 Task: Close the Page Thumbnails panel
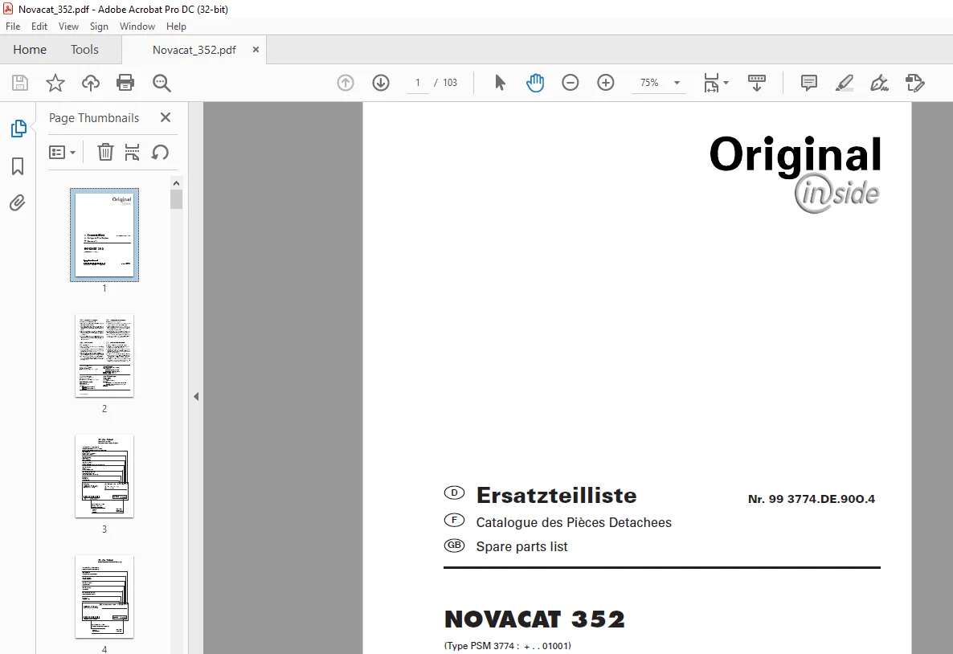click(x=166, y=117)
